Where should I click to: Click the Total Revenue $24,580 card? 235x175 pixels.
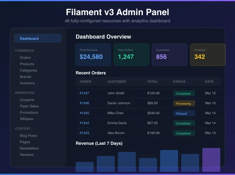(93, 54)
